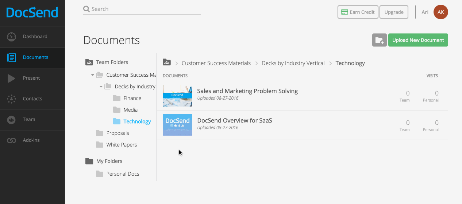462x204 pixels.
Task: Open Sales and Marketing Problem Solving thumbnail
Action: point(177,96)
